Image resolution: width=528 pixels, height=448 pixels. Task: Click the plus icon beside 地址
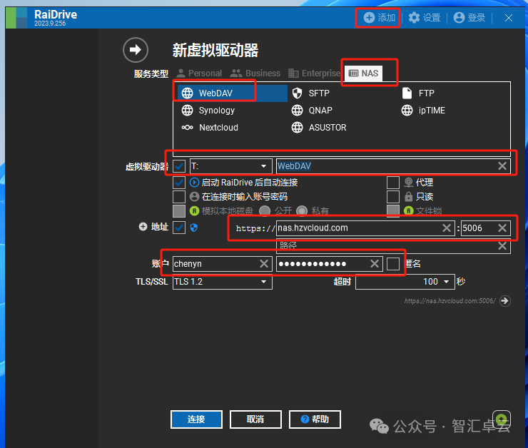[x=143, y=227]
